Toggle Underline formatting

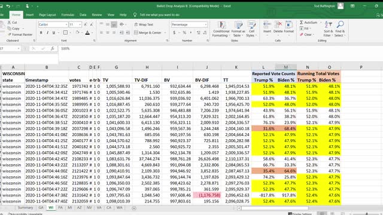pos(54,33)
